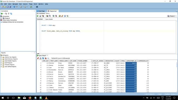Click the New file icon in main toolbar
Screen dimensions: 178x100
click(3, 7)
